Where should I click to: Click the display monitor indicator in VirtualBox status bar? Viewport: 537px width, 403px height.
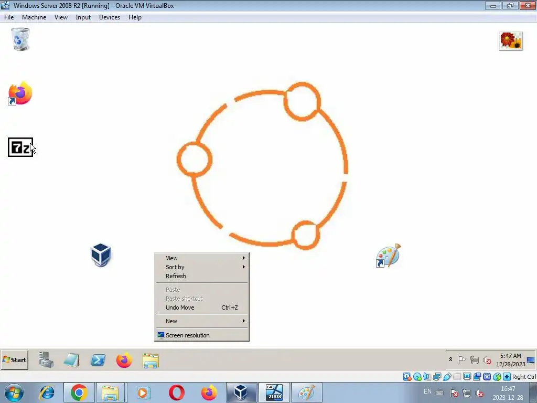[467, 377]
